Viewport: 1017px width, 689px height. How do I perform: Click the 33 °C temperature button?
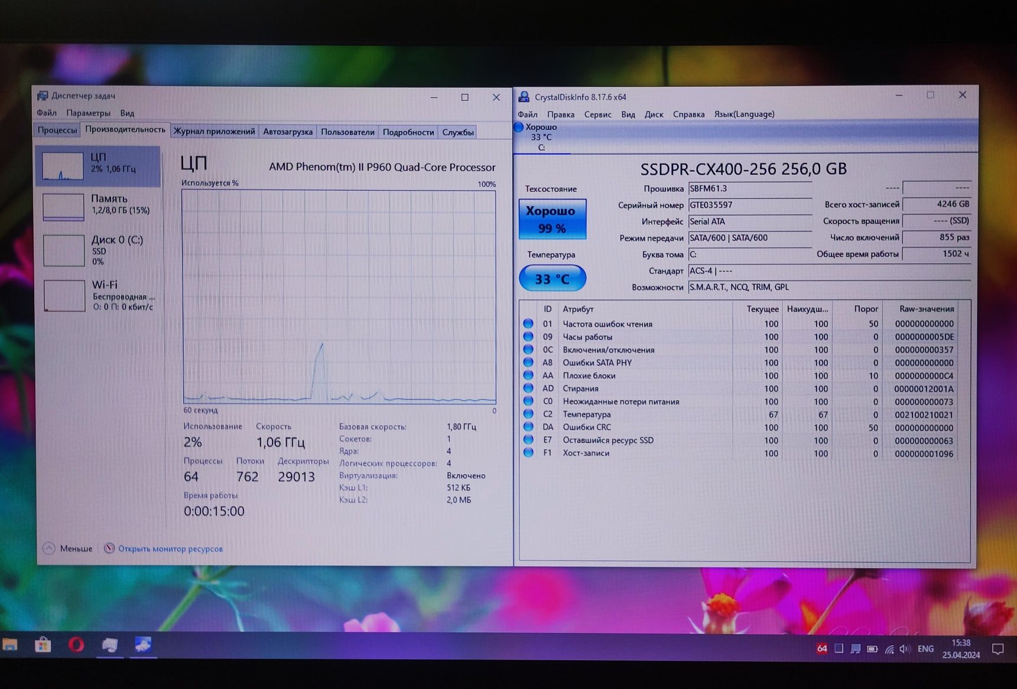click(x=552, y=278)
